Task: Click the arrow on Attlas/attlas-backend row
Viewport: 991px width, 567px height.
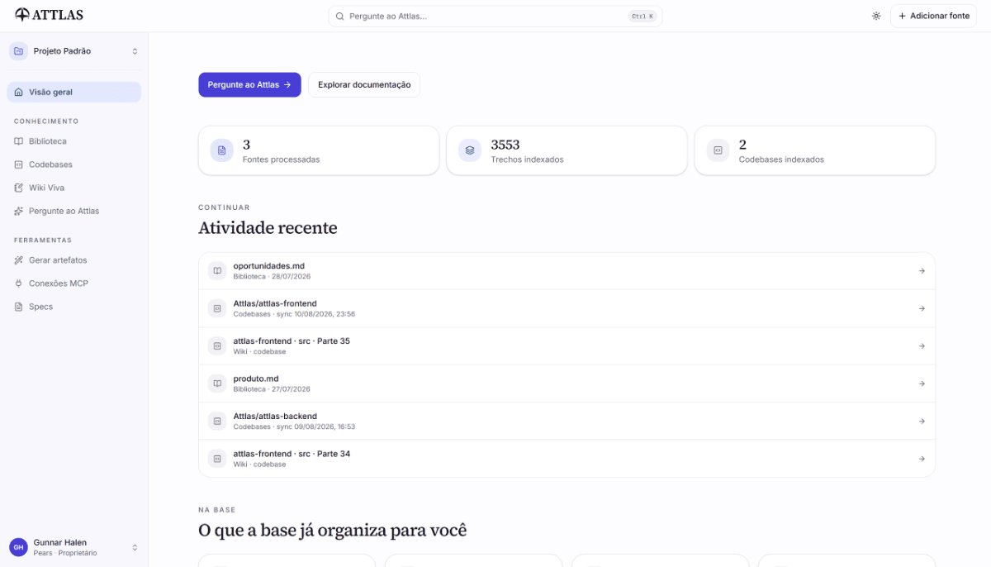Action: coord(922,422)
